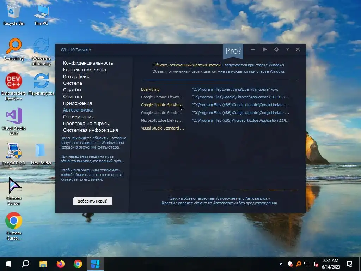Click the Windows Security tray icon

[x=290, y=264]
